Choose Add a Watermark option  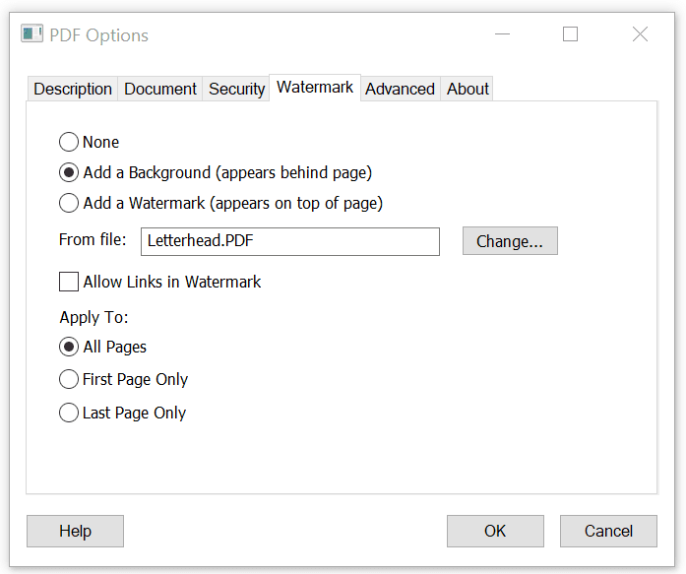[69, 203]
